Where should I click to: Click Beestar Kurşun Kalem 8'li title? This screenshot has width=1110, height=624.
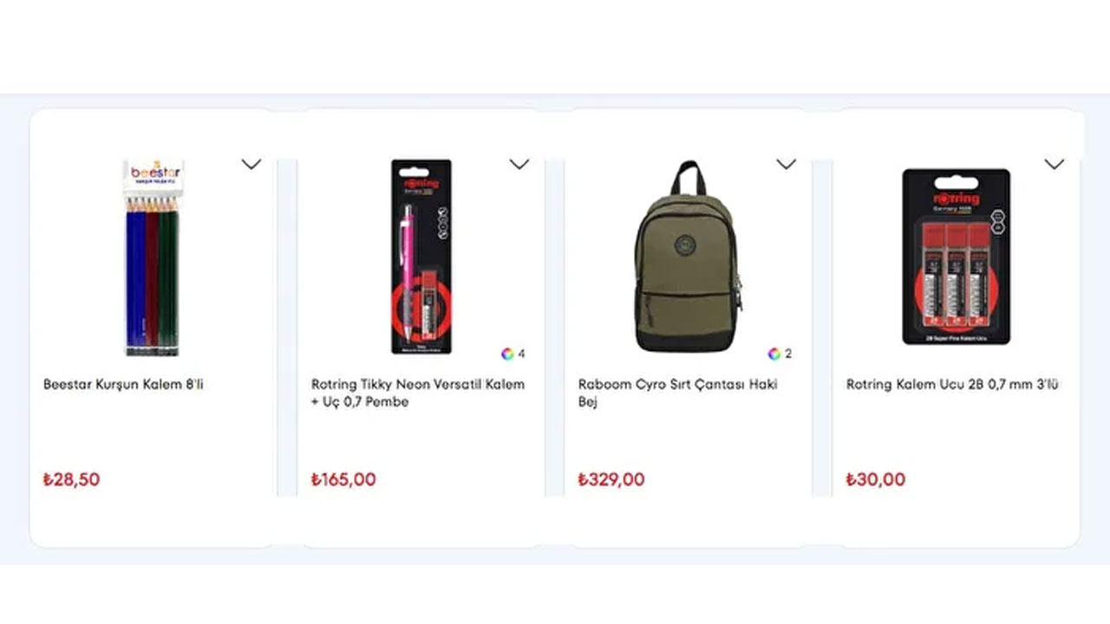[x=123, y=385]
